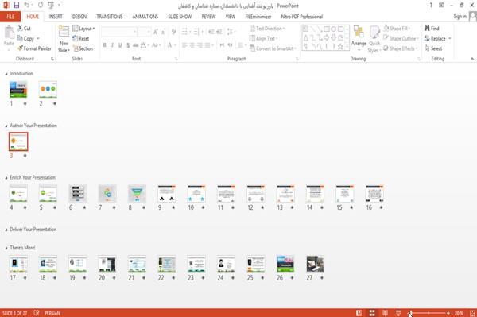Select slide 26 thumbnail

point(285,264)
